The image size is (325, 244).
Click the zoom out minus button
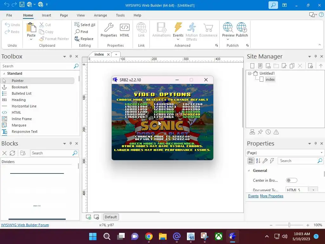tap(271, 225)
